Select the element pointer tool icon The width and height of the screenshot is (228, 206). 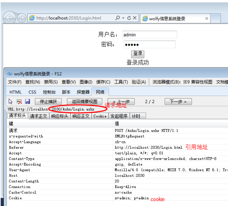pos(11,102)
